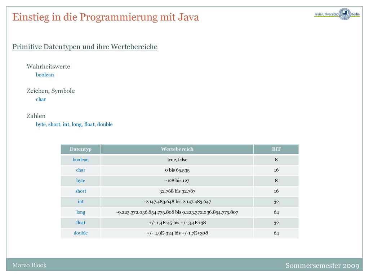The image size is (369, 277).
Task: Select the heading 'Primitive Datentypen und ihre Wertebereiche'
Action: pyautogui.click(x=85, y=47)
